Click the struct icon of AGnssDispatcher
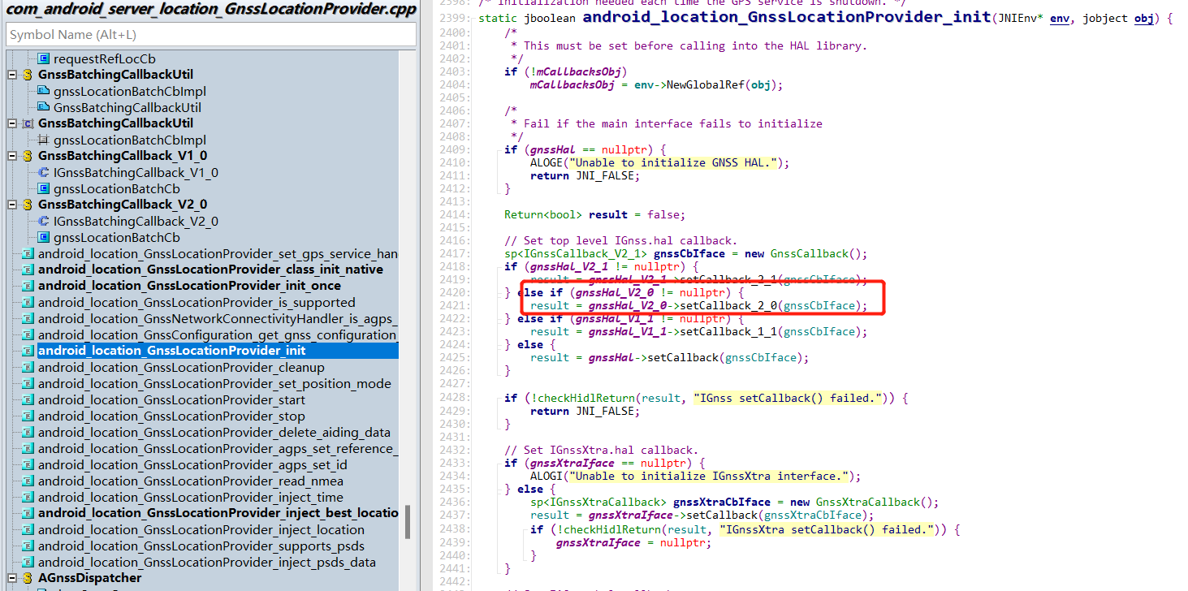Viewport: 1188px width, 591px height. point(28,578)
